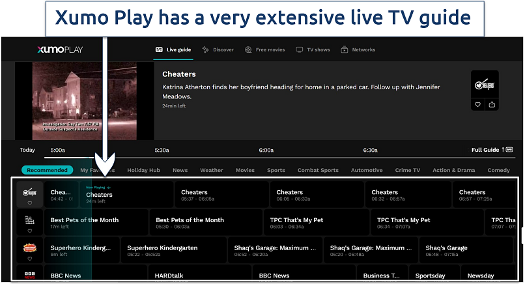Image resolution: width=525 pixels, height=284 pixels.
Task: Filter the guide by Combat Sports
Action: coord(318,170)
